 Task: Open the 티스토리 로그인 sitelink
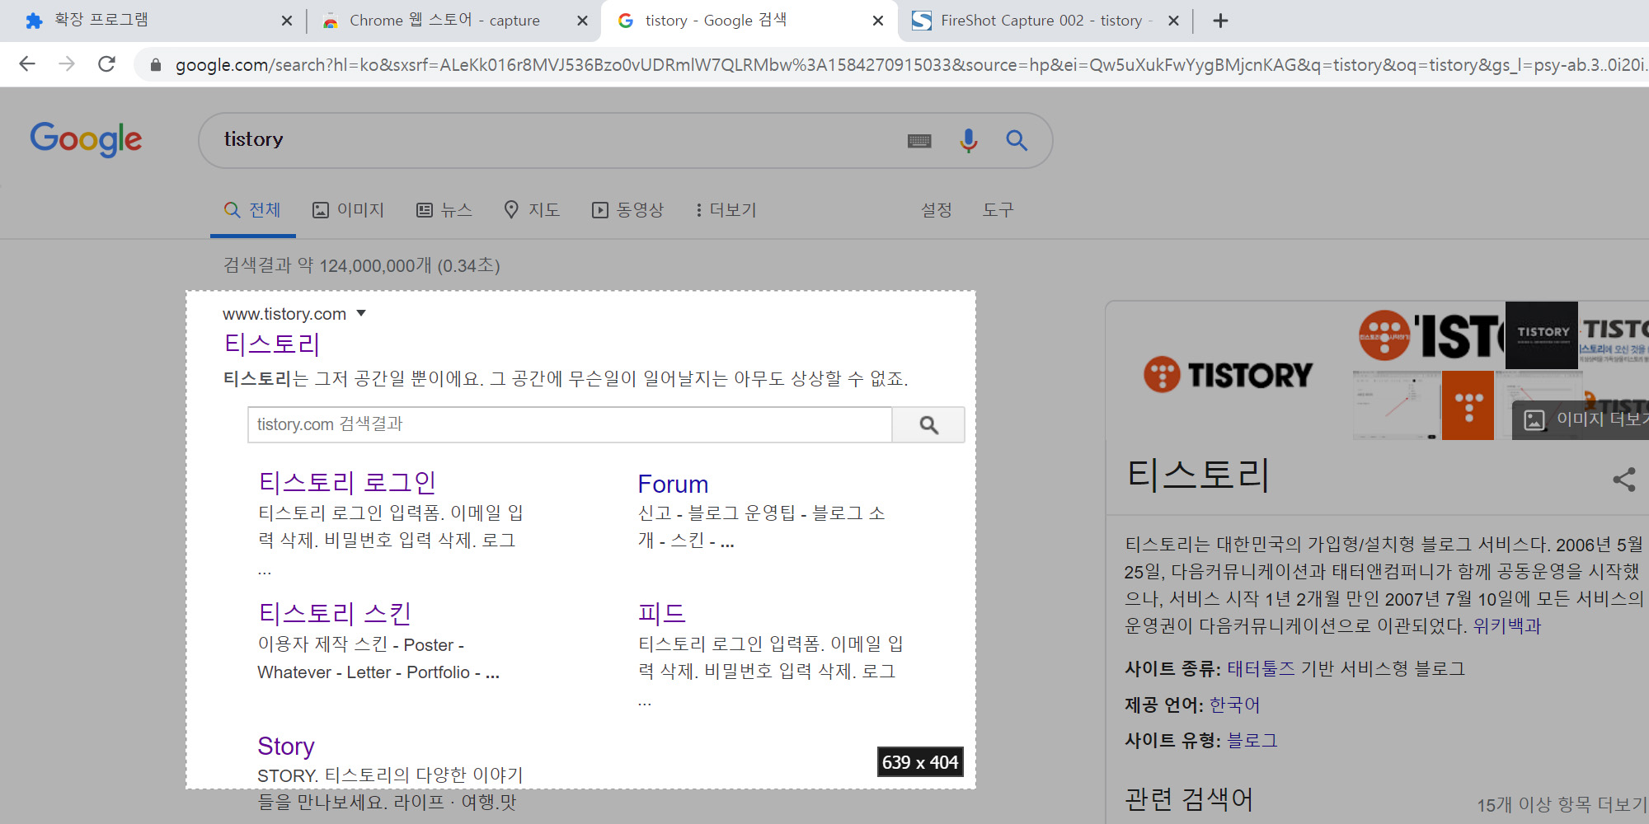(347, 483)
